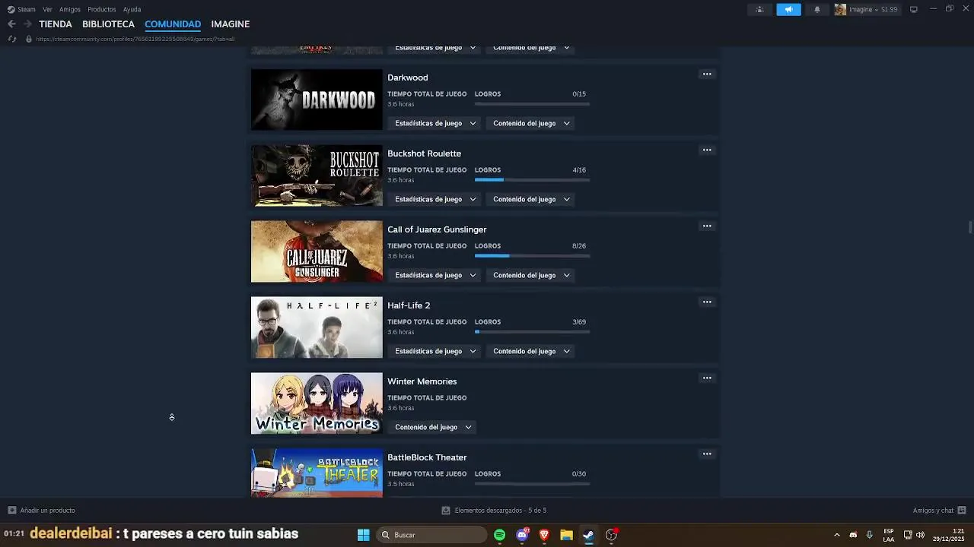Click Buckshot Roulette achievements progress bar
The image size is (974, 547).
[x=532, y=179]
